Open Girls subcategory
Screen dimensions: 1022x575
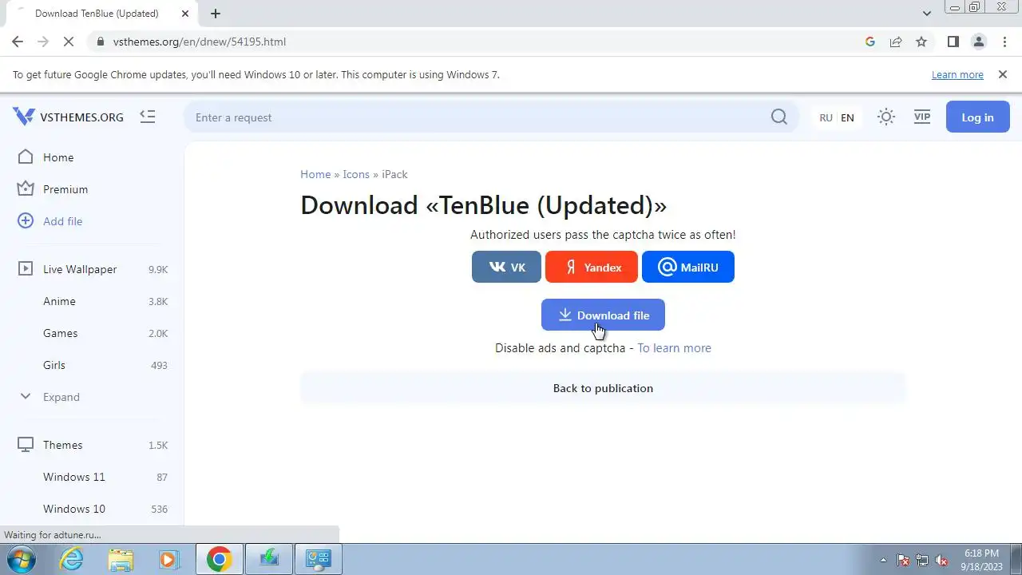[54, 365]
